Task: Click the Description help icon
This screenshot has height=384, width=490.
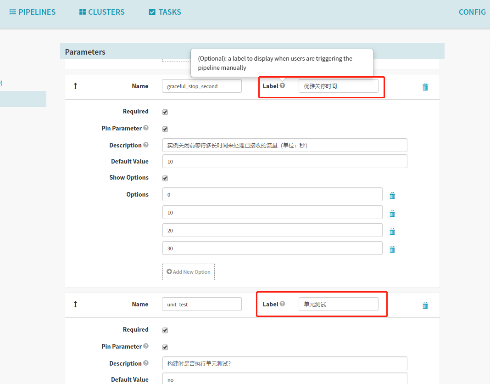Action: click(x=146, y=144)
